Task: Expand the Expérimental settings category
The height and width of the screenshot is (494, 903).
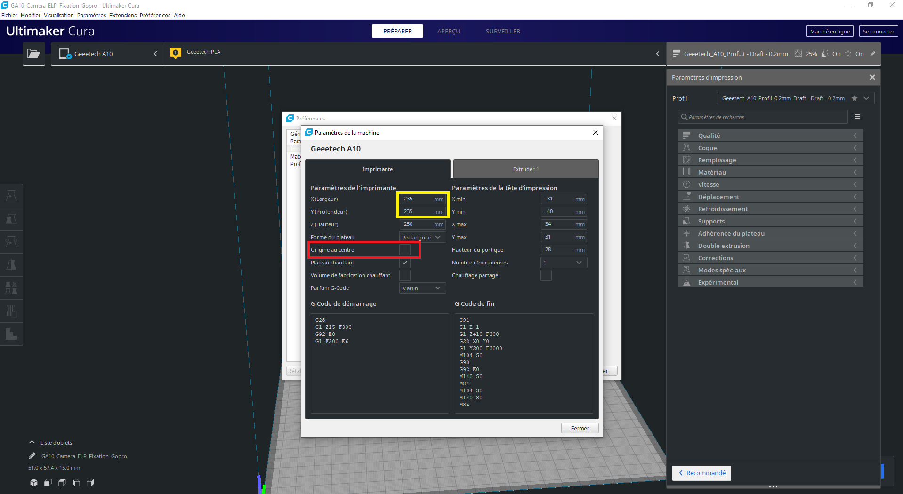Action: [x=770, y=282]
